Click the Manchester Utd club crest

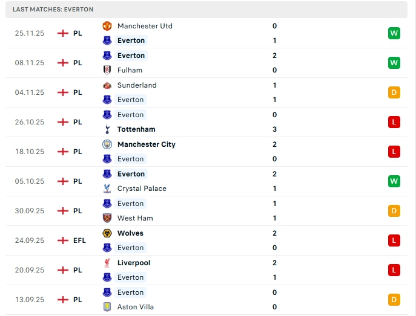click(x=107, y=26)
